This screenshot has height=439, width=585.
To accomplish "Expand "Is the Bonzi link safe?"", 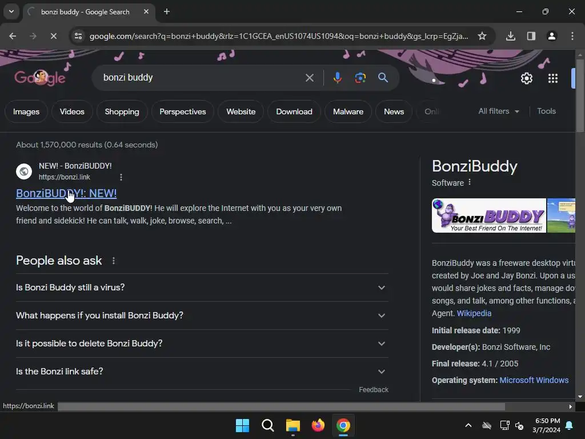I will [202, 372].
